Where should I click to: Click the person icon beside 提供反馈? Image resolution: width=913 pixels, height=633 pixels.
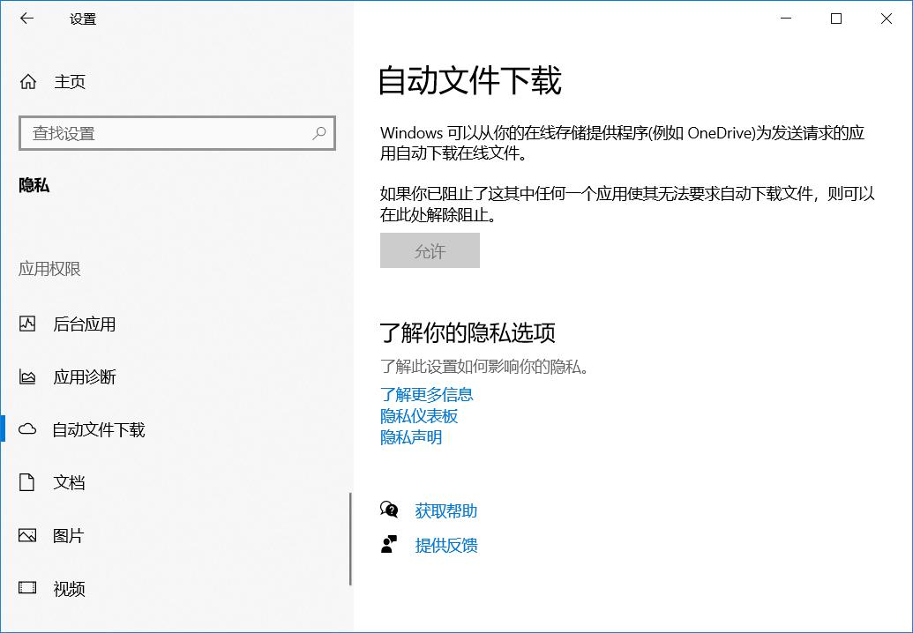(389, 544)
